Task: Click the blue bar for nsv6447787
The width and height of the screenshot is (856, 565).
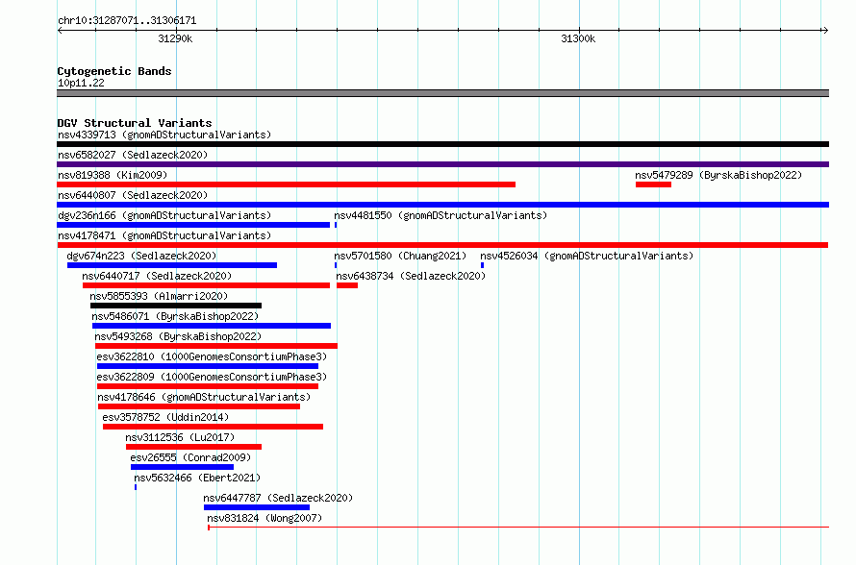Action: [x=257, y=507]
